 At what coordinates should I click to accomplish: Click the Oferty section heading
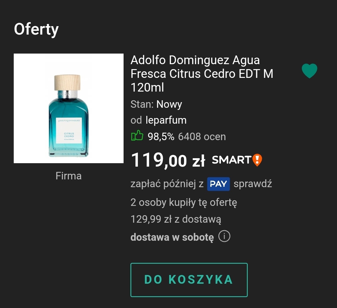(36, 29)
